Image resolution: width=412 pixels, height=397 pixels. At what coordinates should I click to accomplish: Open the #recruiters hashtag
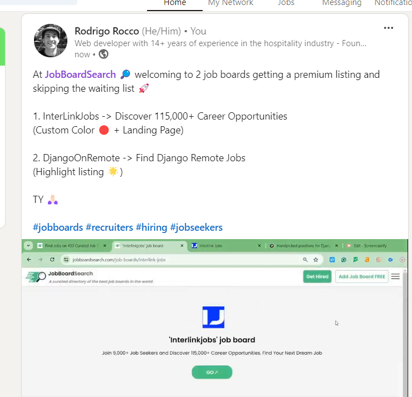pyautogui.click(x=109, y=227)
